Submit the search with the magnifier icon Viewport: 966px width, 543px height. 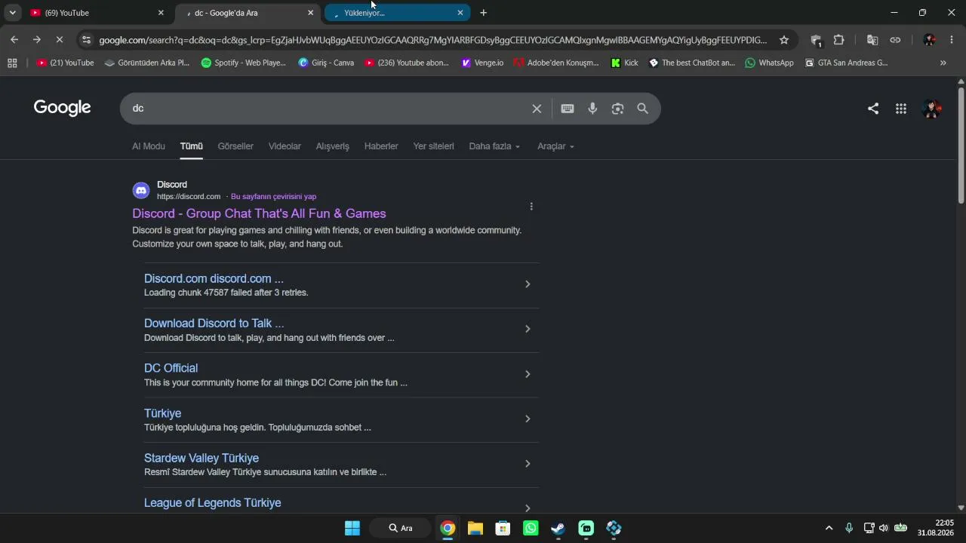point(642,109)
